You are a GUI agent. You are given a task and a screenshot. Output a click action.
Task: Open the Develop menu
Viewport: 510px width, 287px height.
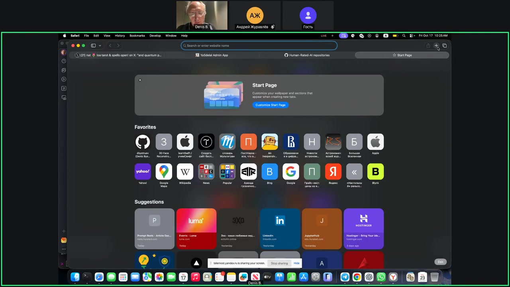coord(155,35)
